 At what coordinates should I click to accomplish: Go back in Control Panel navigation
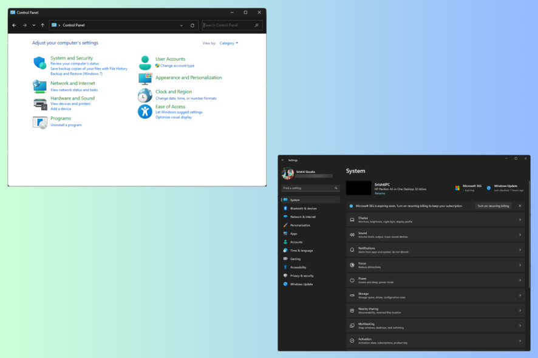click(x=14, y=25)
